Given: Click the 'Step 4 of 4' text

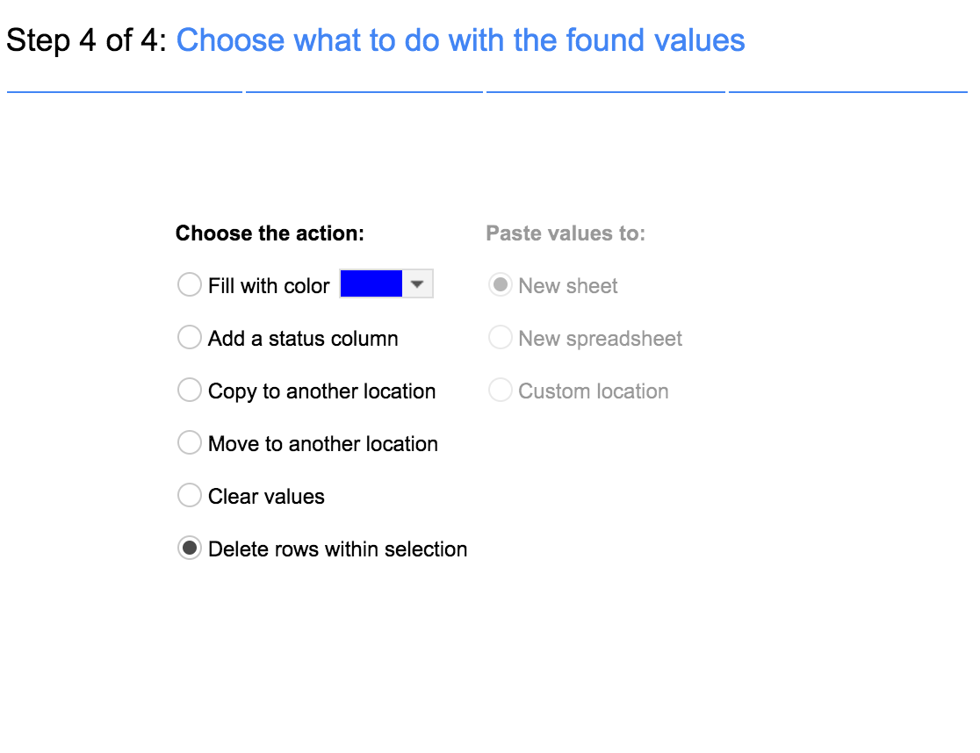Looking at the screenshot, I should [x=87, y=40].
